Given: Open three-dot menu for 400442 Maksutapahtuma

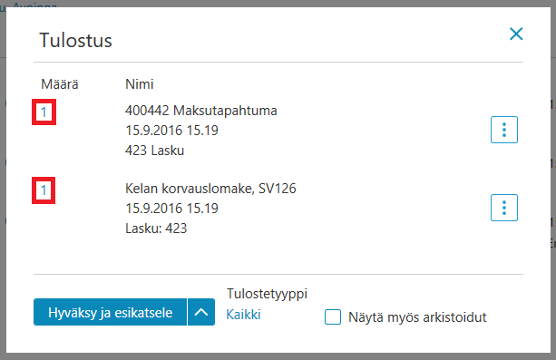Looking at the screenshot, I should tap(504, 130).
